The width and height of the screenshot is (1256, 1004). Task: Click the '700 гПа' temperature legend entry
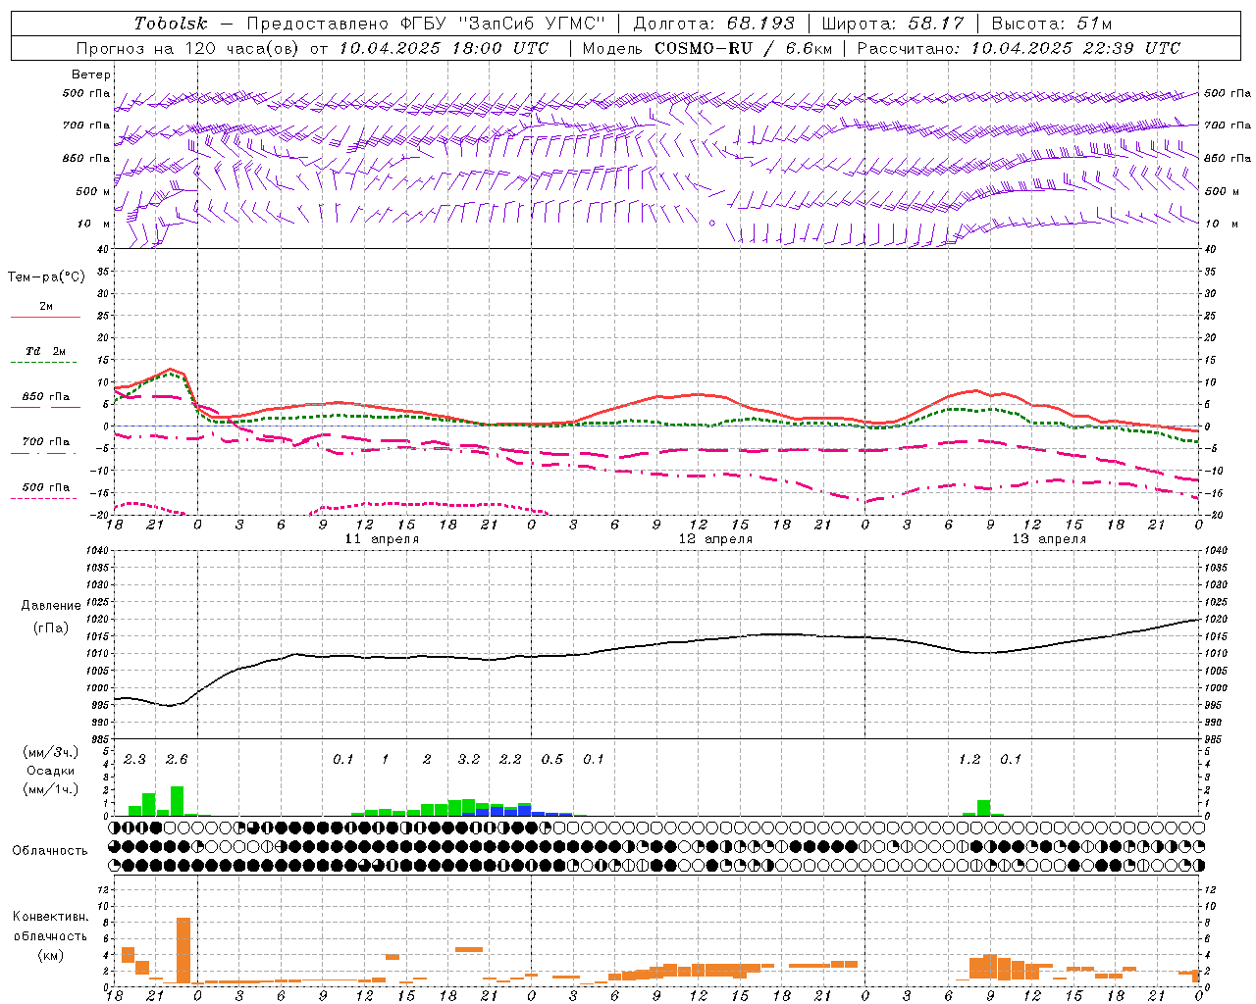[45, 442]
